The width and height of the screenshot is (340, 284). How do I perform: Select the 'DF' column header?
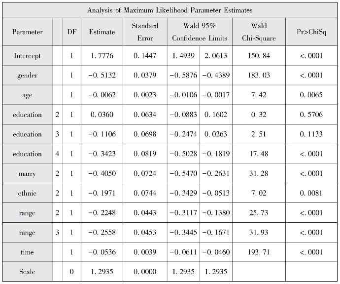coord(71,32)
